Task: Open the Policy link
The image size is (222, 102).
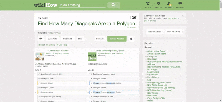Action: [150, 101]
